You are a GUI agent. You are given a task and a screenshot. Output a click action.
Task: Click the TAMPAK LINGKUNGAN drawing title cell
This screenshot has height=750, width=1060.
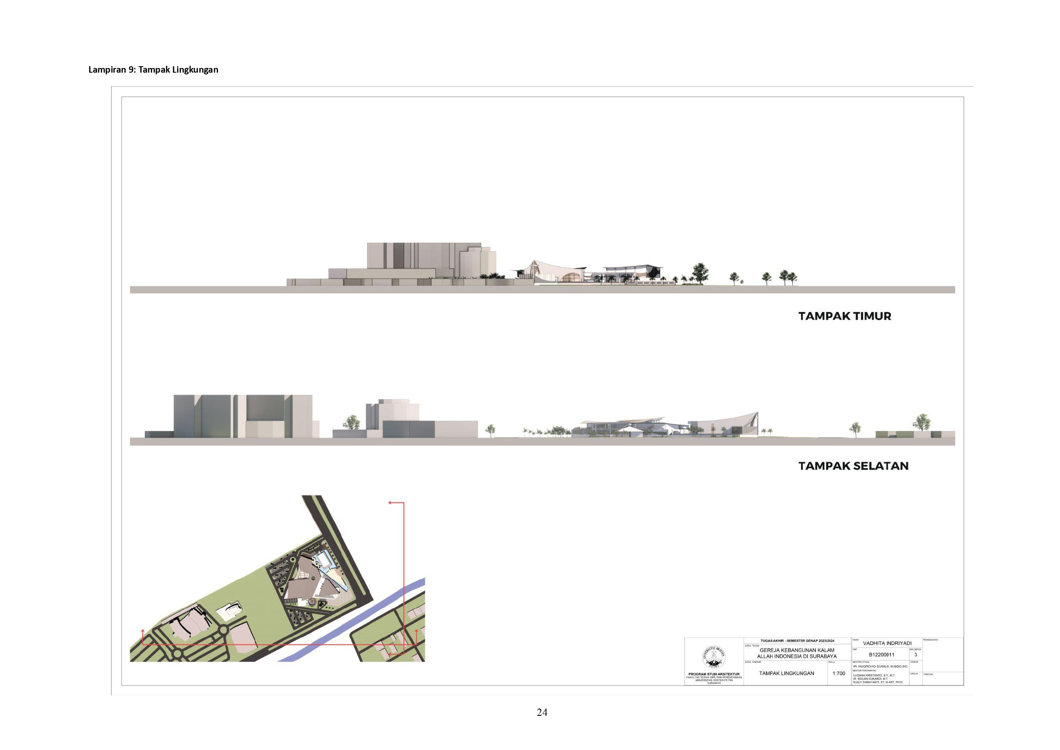coord(786,674)
